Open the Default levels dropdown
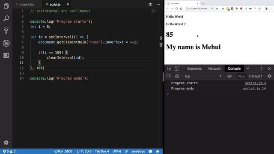 [256, 76]
